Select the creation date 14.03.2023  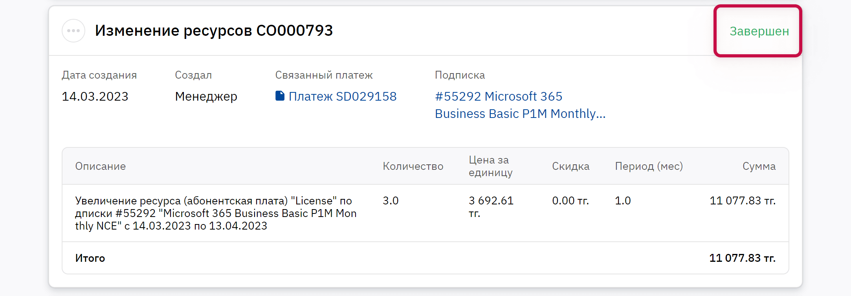coord(95,96)
